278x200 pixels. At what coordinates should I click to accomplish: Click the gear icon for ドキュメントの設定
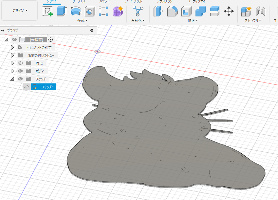20,47
